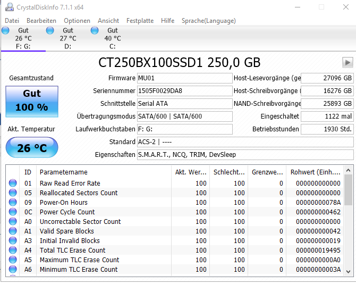This screenshot has height=284, width=356.
Task: Click status orb for Power-On Hours
Action: (x=13, y=202)
